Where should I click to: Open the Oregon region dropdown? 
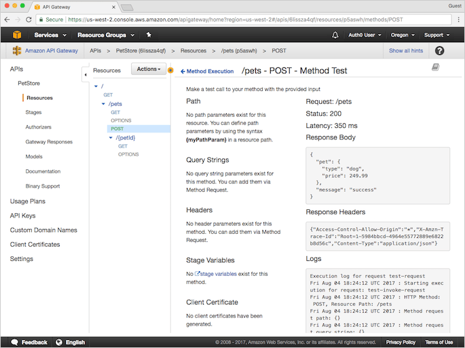pyautogui.click(x=403, y=35)
